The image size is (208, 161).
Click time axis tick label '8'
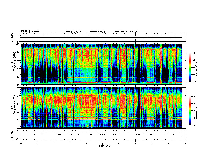point(152,144)
